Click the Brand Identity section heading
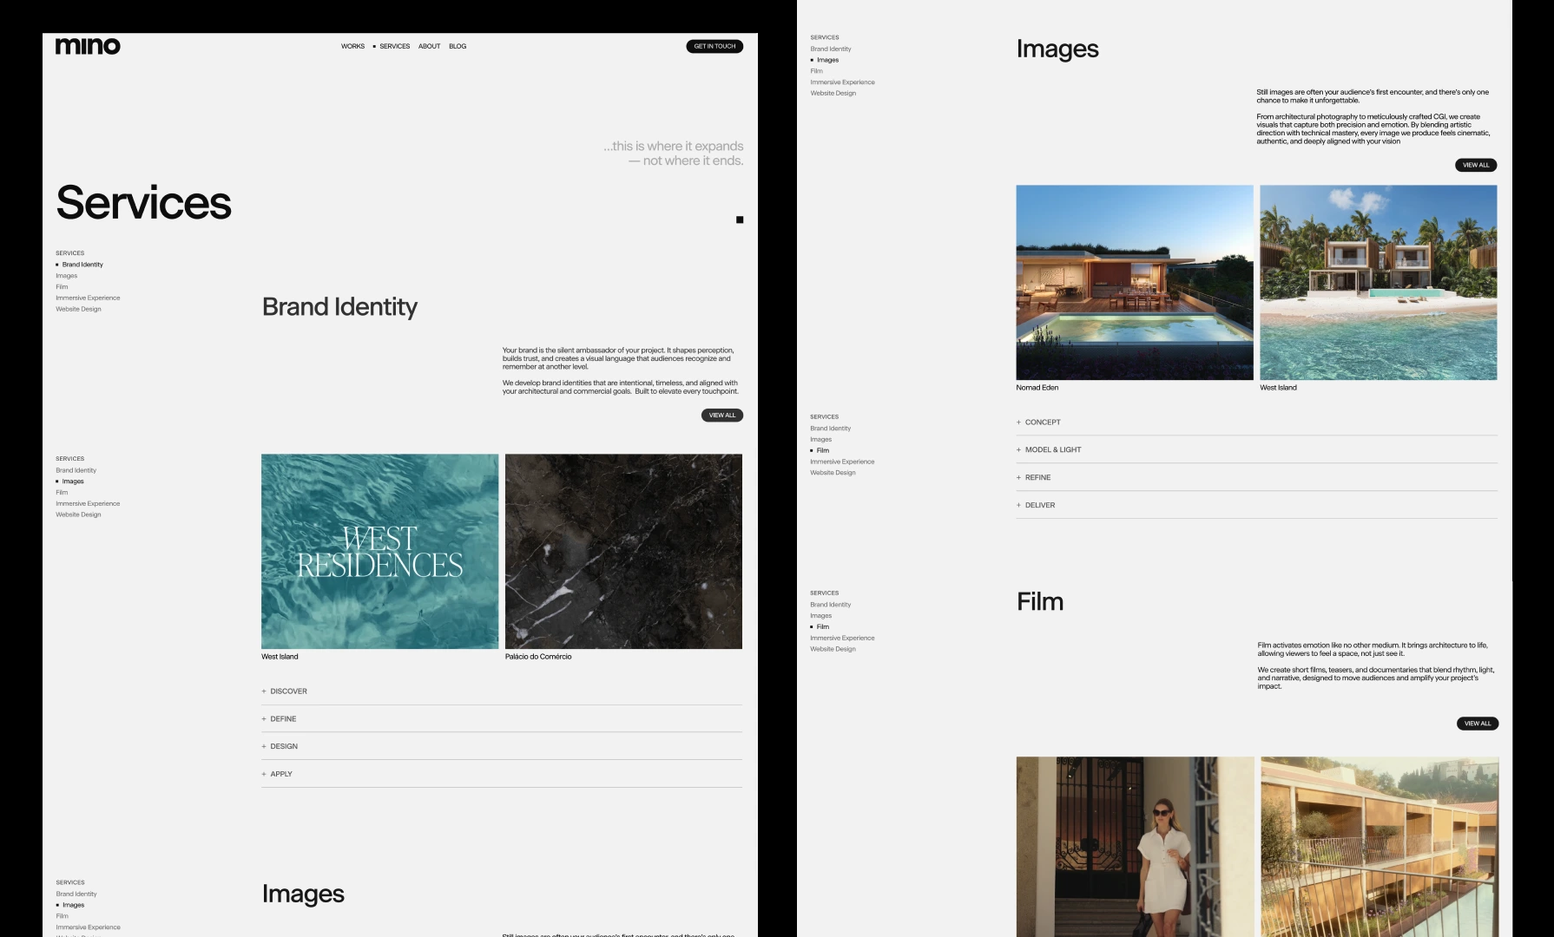1554x937 pixels. (x=340, y=307)
